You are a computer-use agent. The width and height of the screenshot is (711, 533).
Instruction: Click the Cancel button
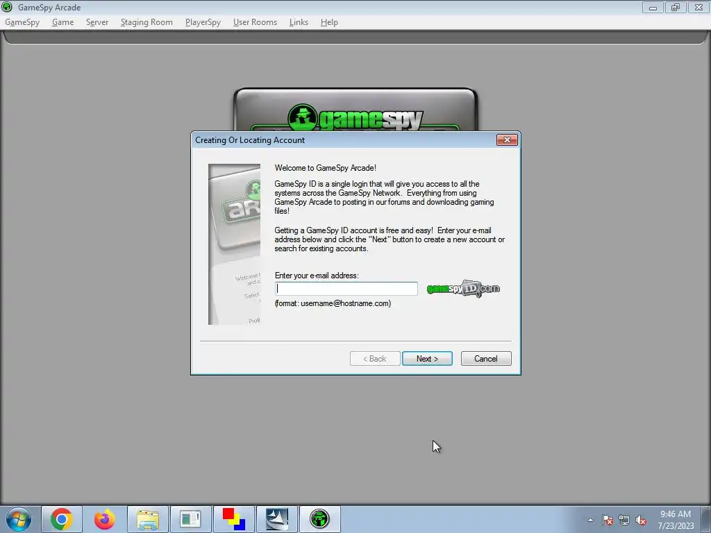[x=485, y=359]
